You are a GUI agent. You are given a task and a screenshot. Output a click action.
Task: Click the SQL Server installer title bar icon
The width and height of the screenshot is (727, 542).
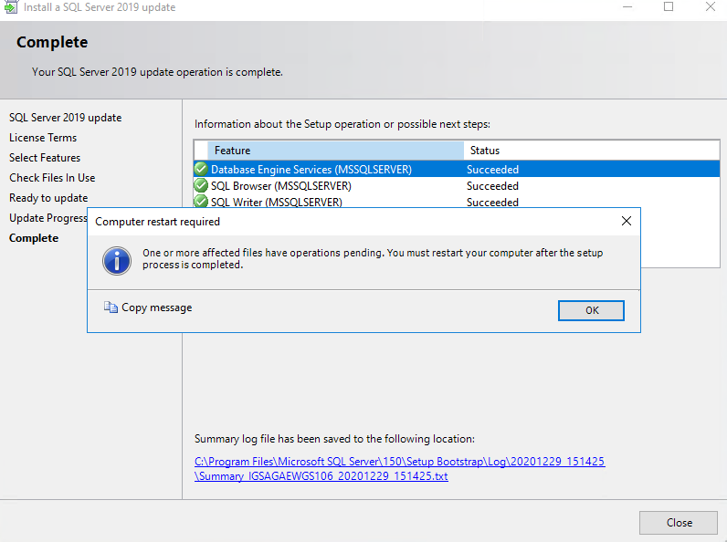click(11, 6)
